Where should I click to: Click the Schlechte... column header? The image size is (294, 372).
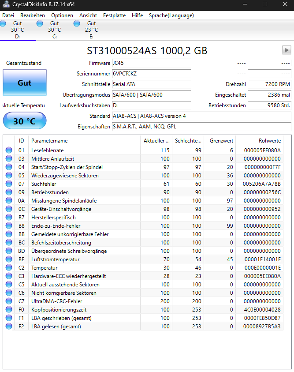[188, 141]
